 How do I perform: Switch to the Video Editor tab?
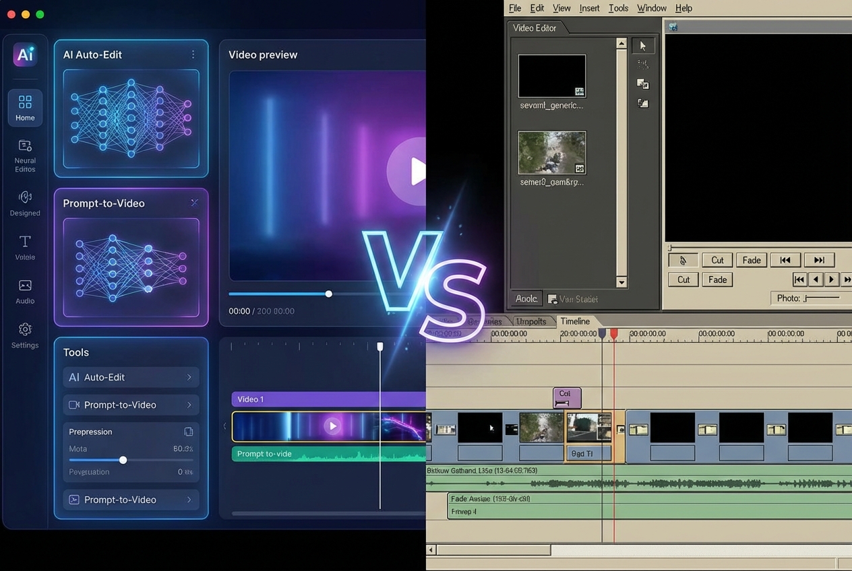coord(535,28)
